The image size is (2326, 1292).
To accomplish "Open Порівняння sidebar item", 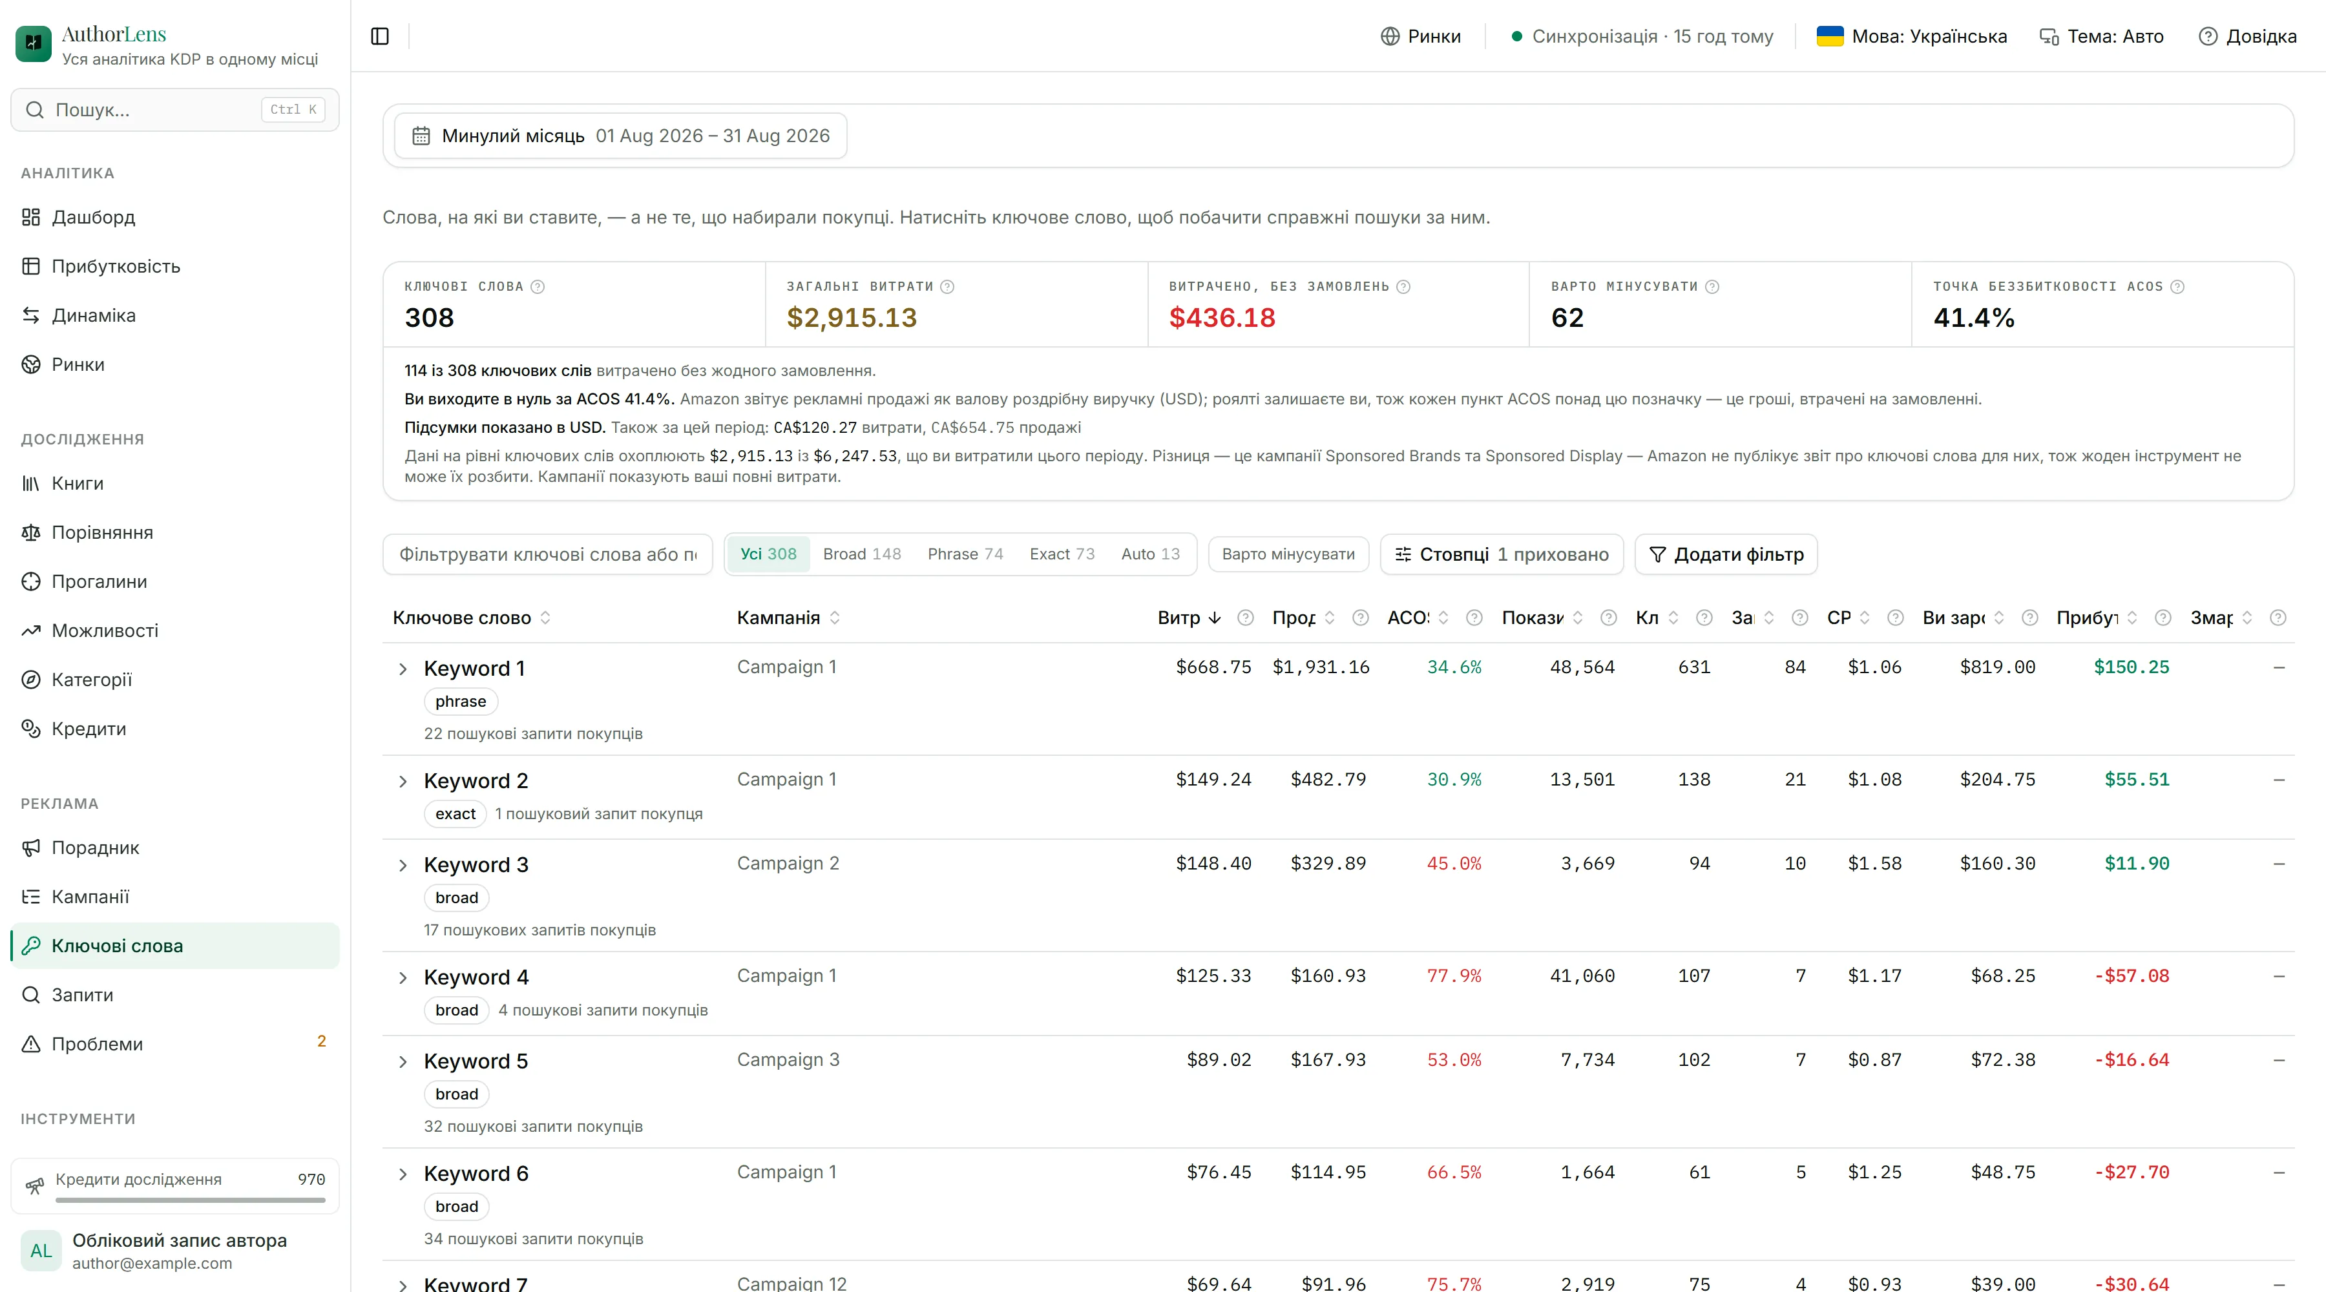I will click(x=174, y=533).
